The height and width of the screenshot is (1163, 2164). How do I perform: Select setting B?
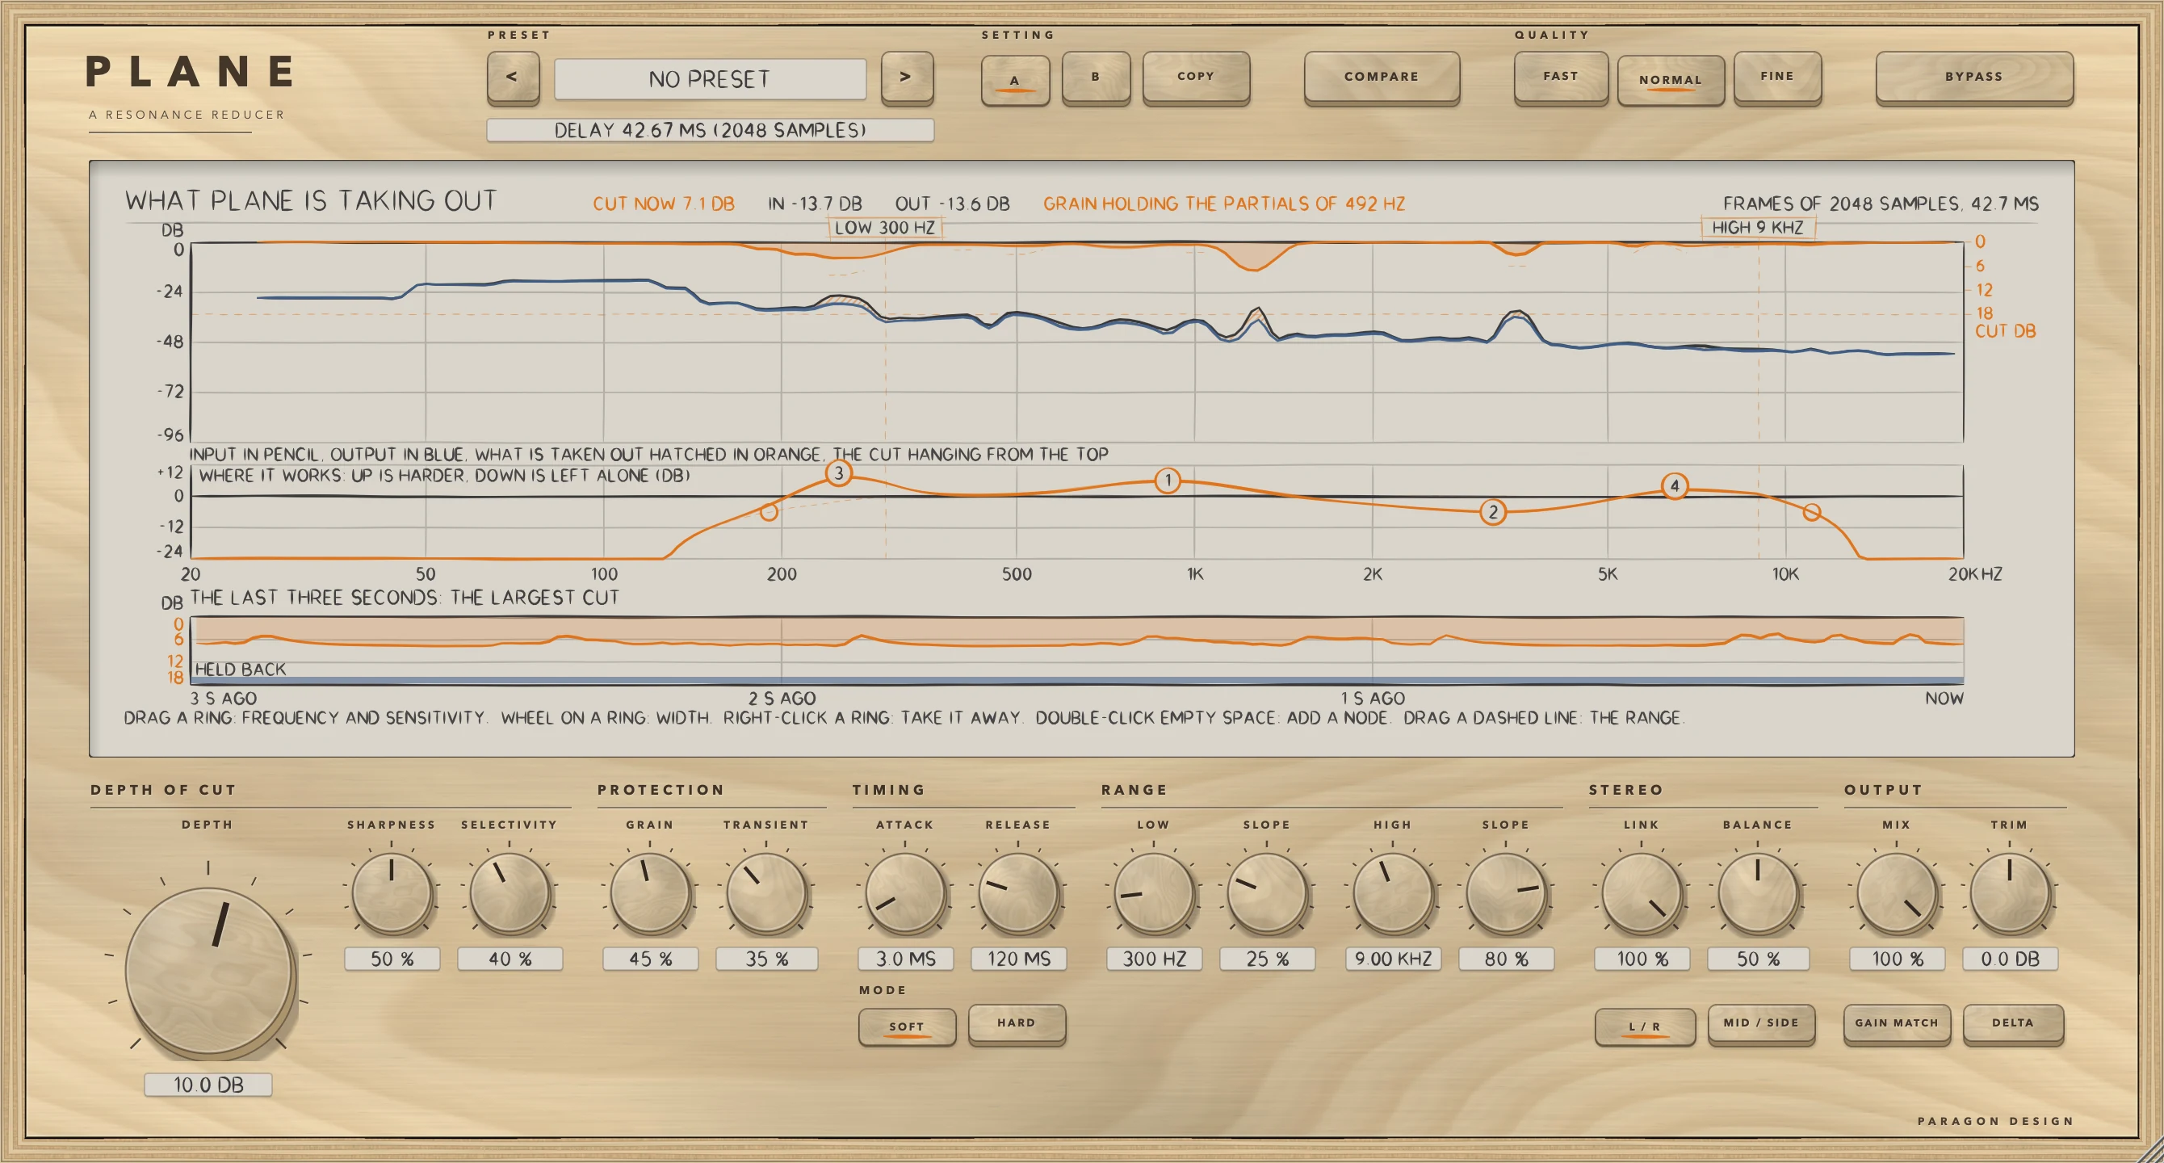1096,78
